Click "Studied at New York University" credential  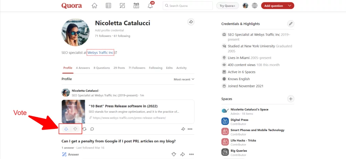(251, 46)
